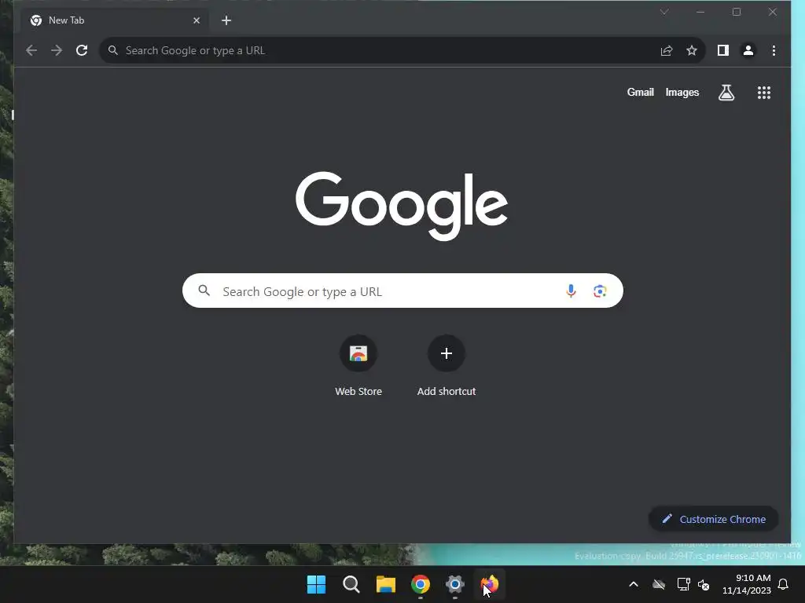The image size is (805, 603).
Task: Go back using the browser back arrow
Action: pyautogui.click(x=31, y=50)
